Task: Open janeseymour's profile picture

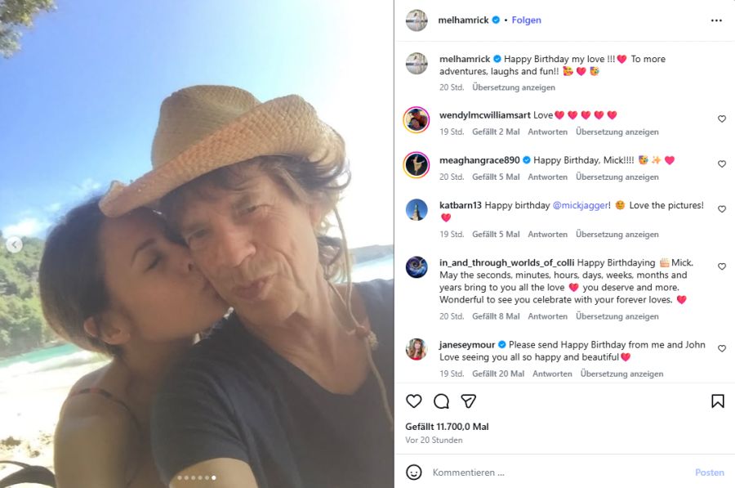Action: pos(416,350)
